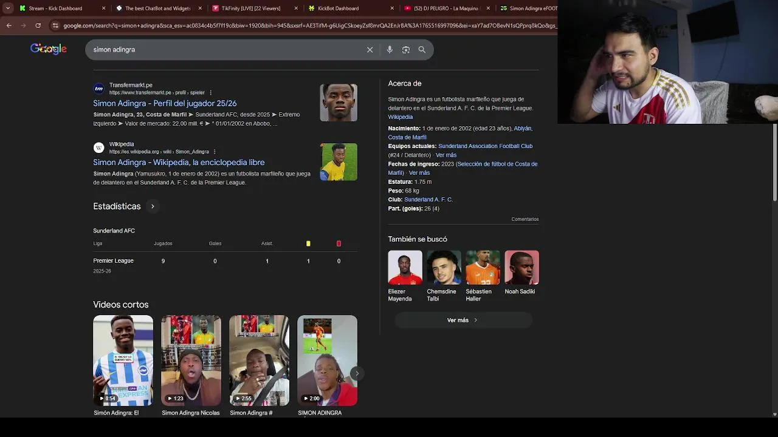Click the Transfermarkt favicon
This screenshot has height=437, width=778.
coord(98,89)
